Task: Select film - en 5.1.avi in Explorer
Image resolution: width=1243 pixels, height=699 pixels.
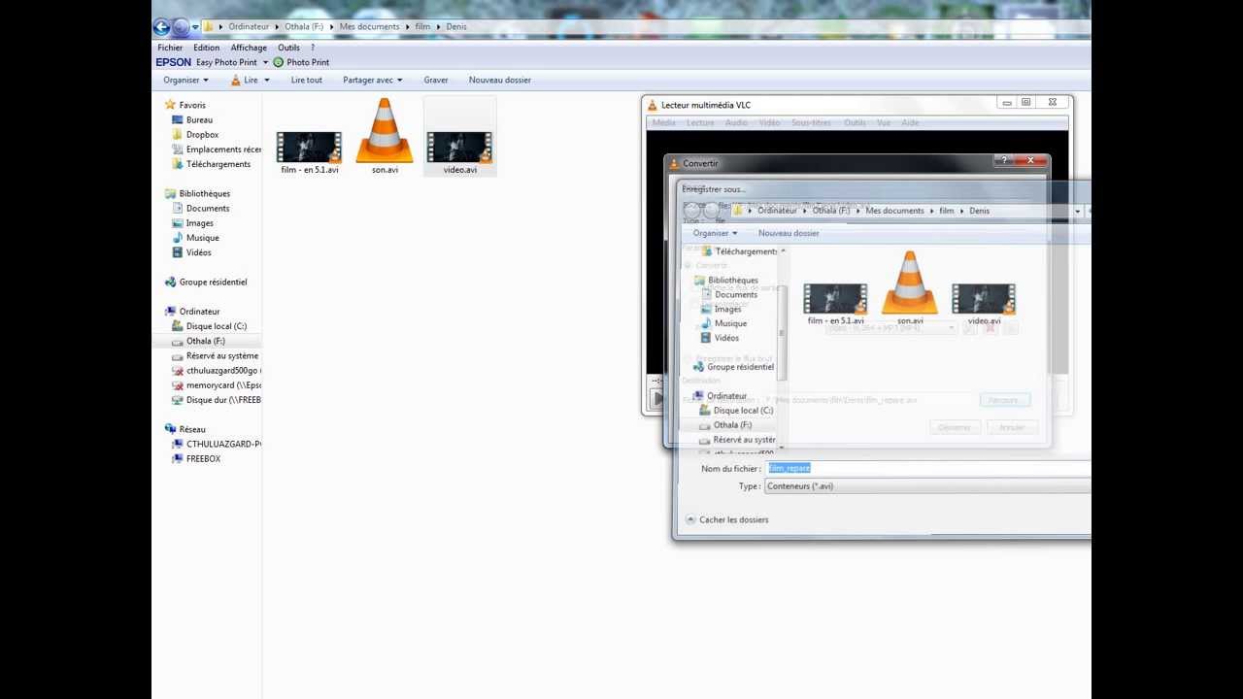Action: point(310,152)
